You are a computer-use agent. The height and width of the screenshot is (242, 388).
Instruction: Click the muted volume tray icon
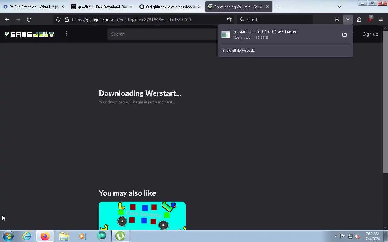[x=358, y=236]
